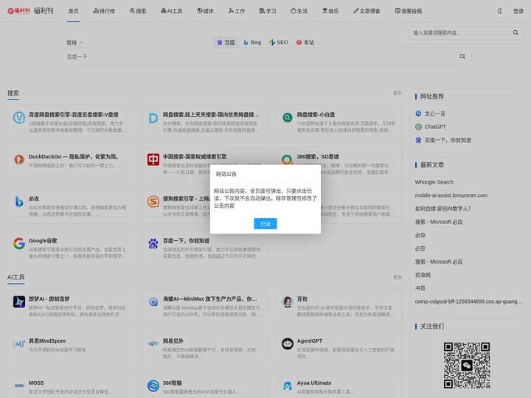The image size is (531, 398).
Task: Click 更多 beside the 搜索 section
Action: pos(398,93)
